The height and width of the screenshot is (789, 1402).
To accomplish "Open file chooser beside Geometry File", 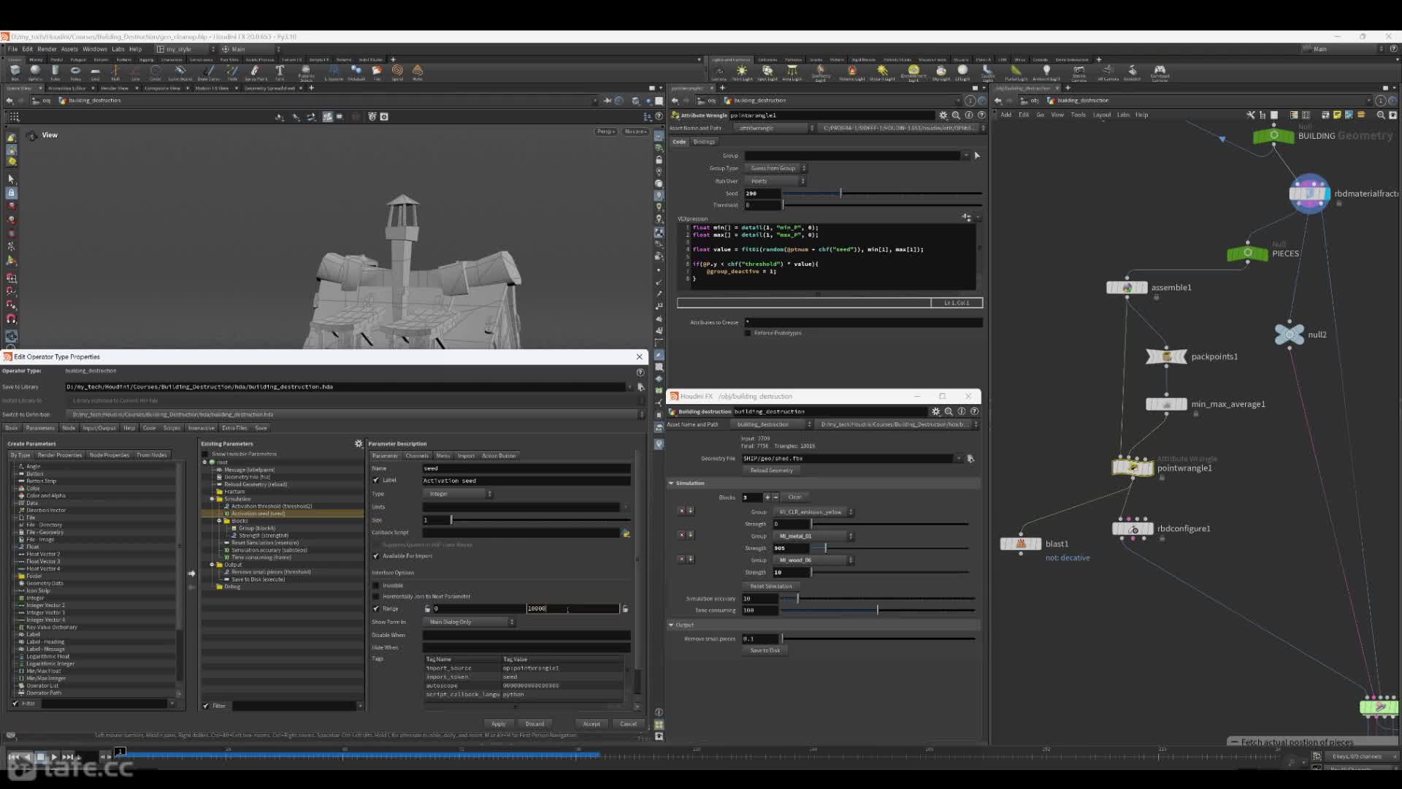I will pos(970,459).
